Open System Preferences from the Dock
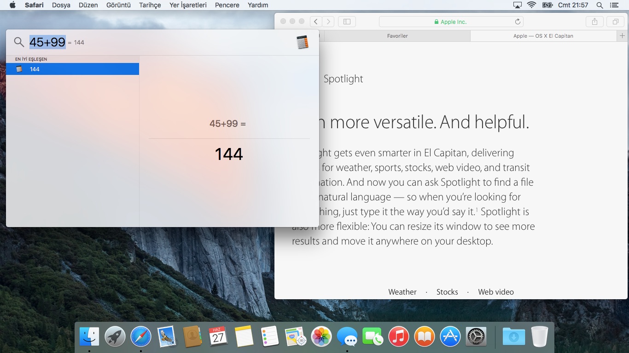The image size is (629, 353). [x=476, y=337]
